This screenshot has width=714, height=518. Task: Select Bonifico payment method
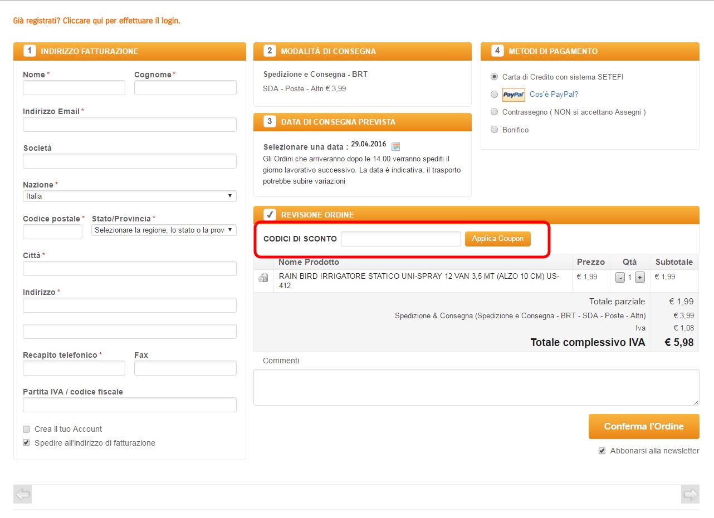[494, 130]
